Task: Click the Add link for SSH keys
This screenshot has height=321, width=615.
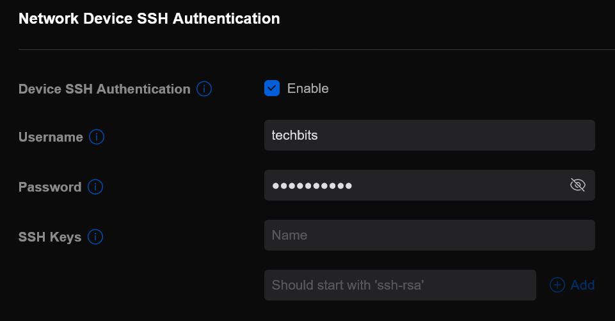Action: 582,285
